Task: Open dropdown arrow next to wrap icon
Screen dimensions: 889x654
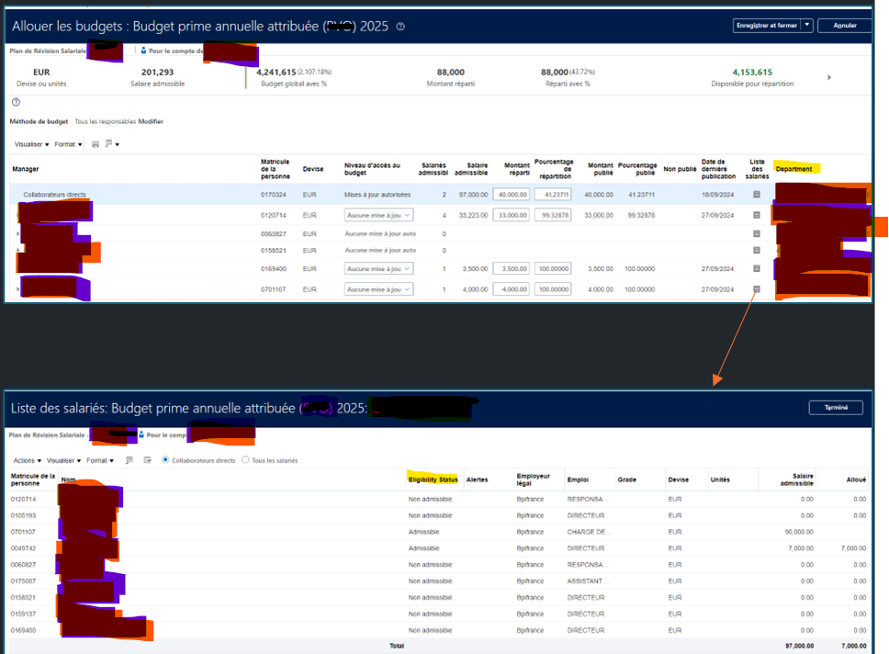Action: [118, 144]
